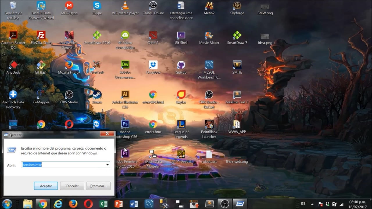
Task: Select the Sublime Text 3 icon
Action: click(x=237, y=97)
